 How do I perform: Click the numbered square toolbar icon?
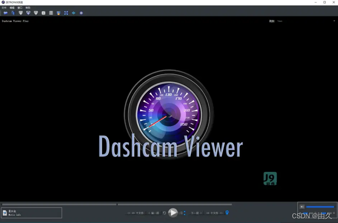43,13
